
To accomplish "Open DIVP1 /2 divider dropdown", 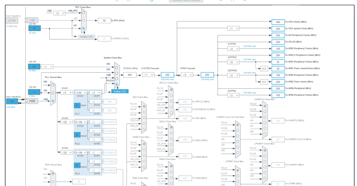I will point(96,93).
